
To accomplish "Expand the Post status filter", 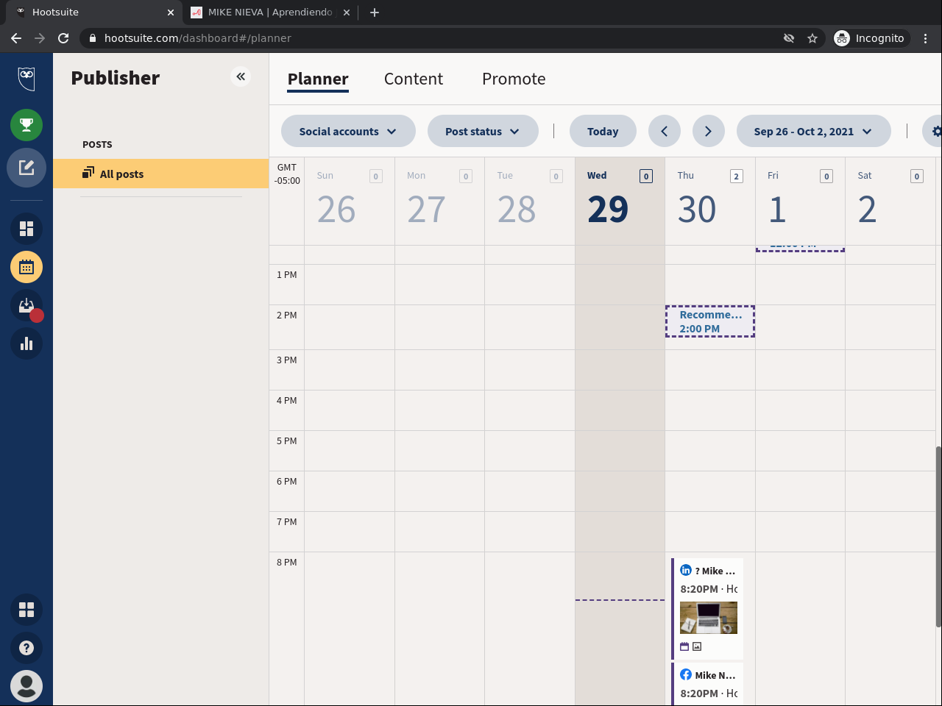I will coord(483,132).
